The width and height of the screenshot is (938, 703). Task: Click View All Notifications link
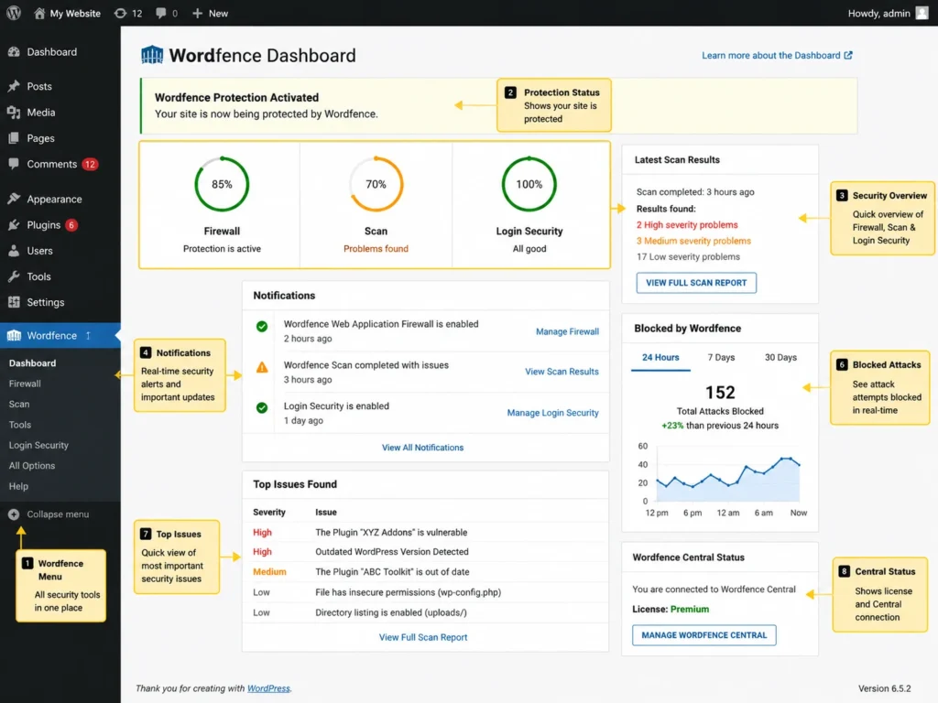[423, 447]
